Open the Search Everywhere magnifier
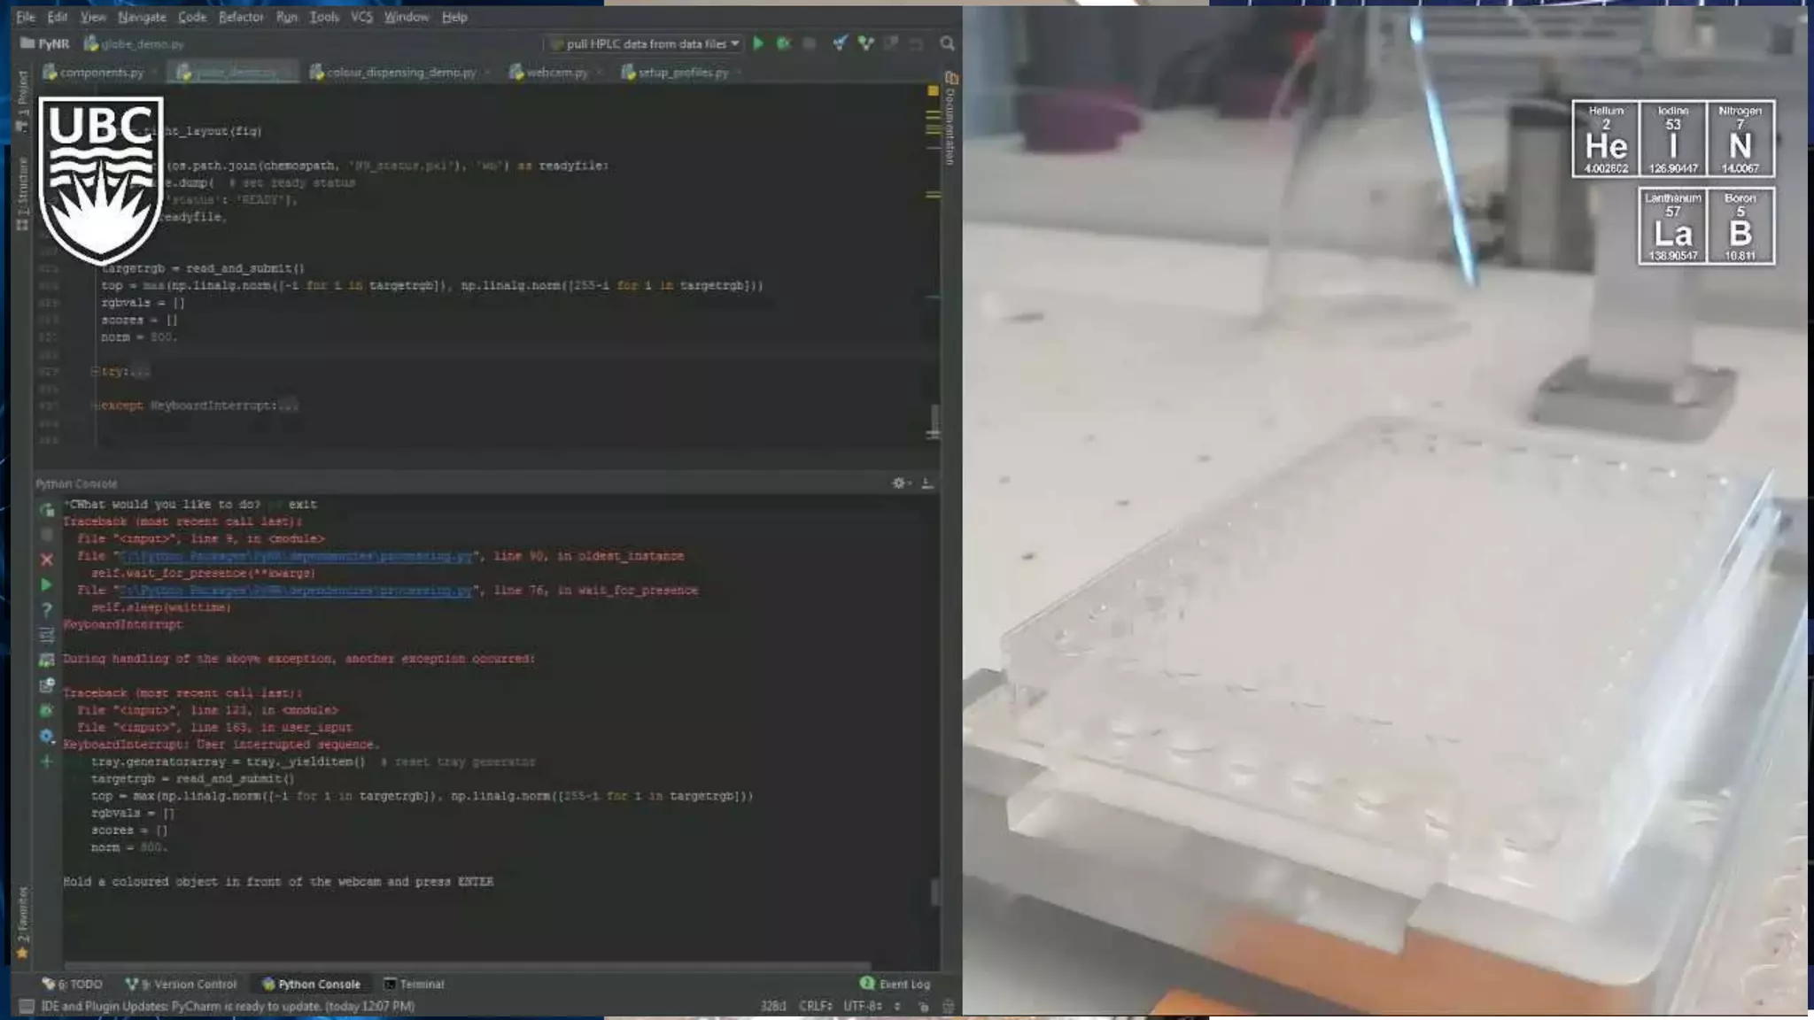 coord(947,43)
